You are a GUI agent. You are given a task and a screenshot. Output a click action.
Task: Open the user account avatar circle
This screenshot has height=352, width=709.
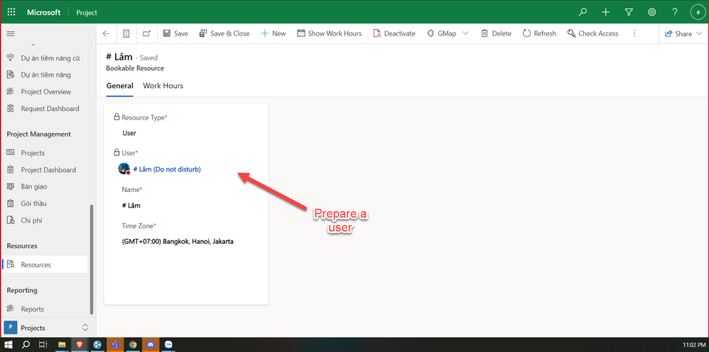coord(698,12)
